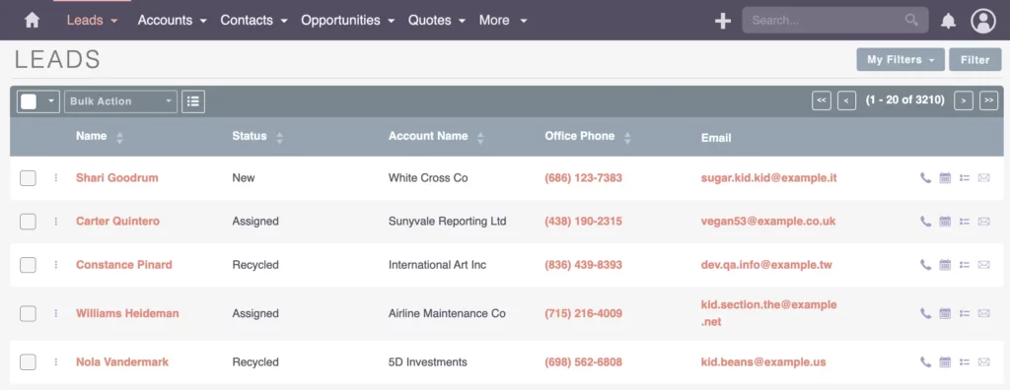Viewport: 1010px width, 390px height.
Task: Open the notifications bell
Action: (948, 21)
